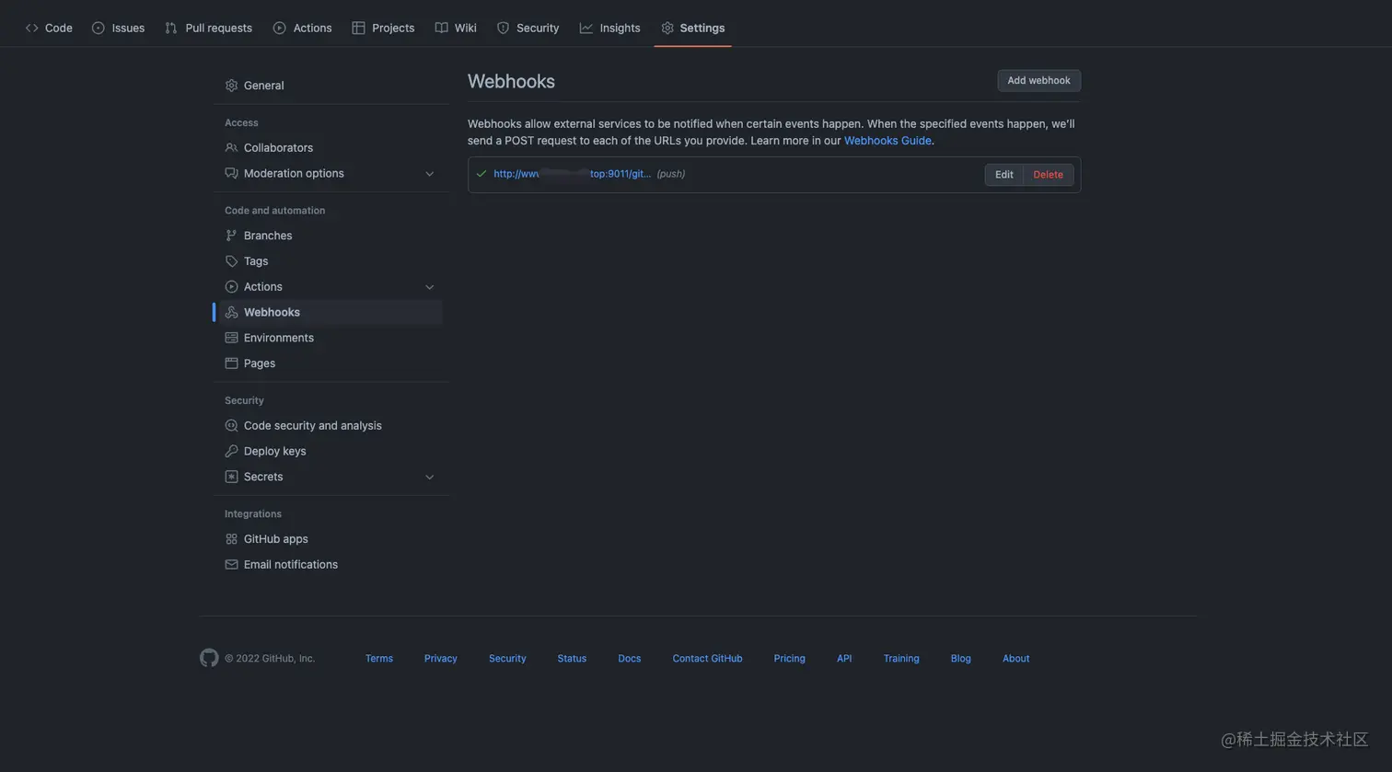
Task: Click the GitHub Octocat logo in footer
Action: coord(209,658)
